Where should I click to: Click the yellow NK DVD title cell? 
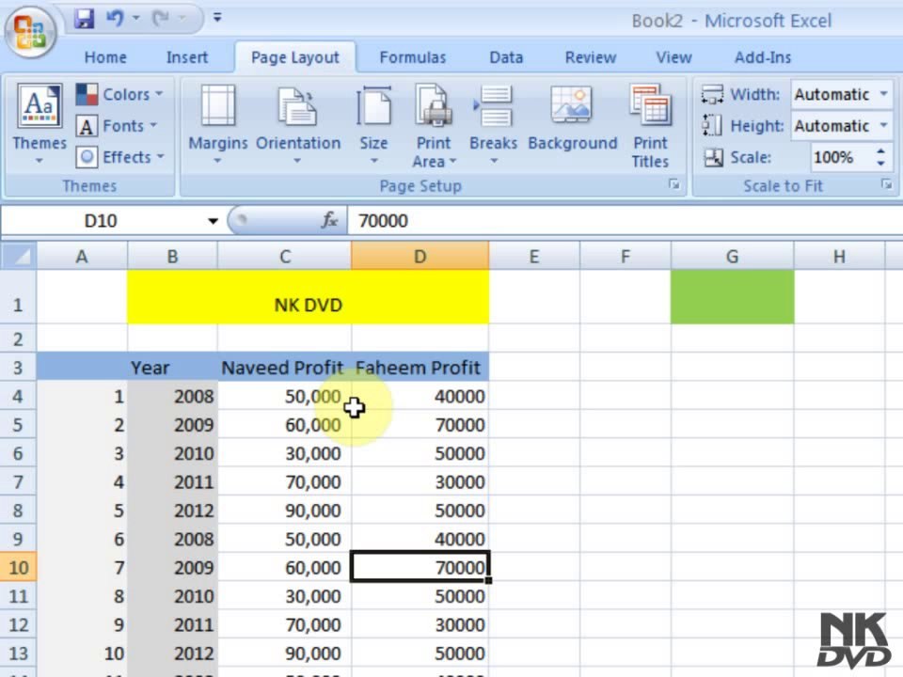[x=309, y=298]
